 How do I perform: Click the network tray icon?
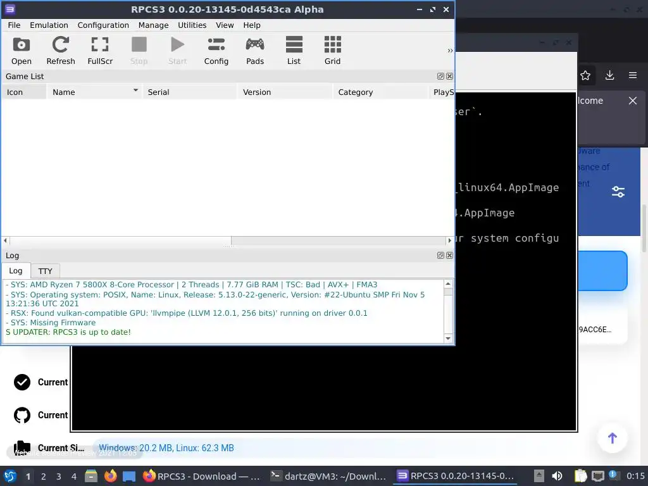point(597,477)
